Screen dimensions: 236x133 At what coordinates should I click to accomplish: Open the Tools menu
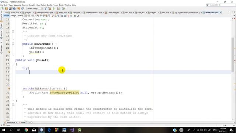coord(61,5)
